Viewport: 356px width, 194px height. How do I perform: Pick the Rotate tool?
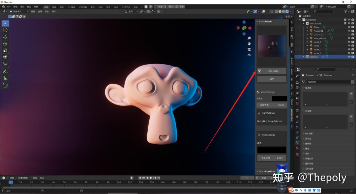click(x=5, y=43)
